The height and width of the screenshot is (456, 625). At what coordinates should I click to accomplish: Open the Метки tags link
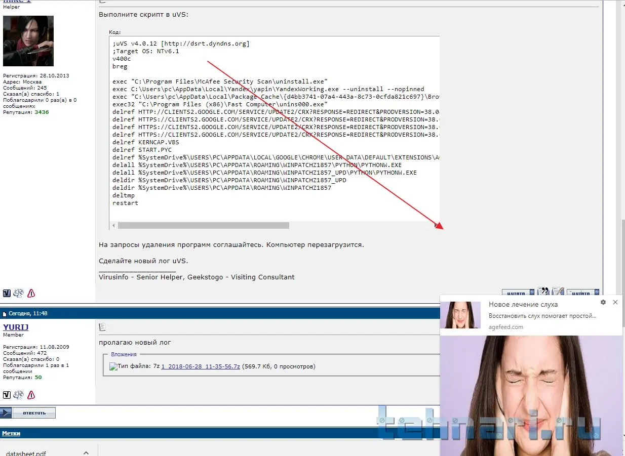tap(11, 433)
